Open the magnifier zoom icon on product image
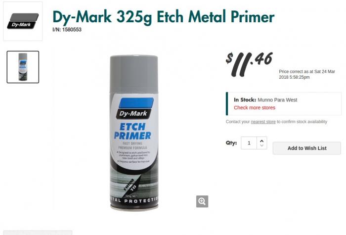Viewport: 346px width, 235px height. tap(202, 201)
